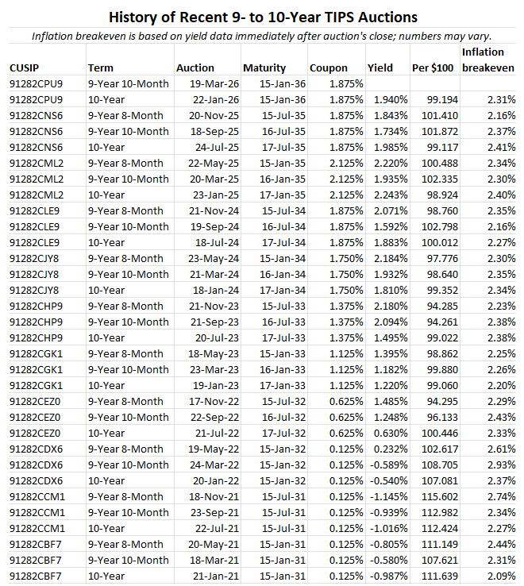Select the Per $100 column header
Screen dimensions: 524x586
[x=434, y=68]
